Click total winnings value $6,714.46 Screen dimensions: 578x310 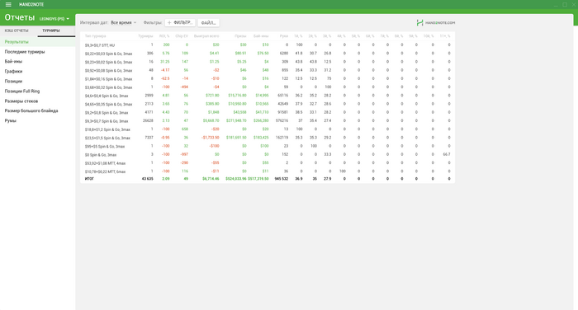pos(211,179)
